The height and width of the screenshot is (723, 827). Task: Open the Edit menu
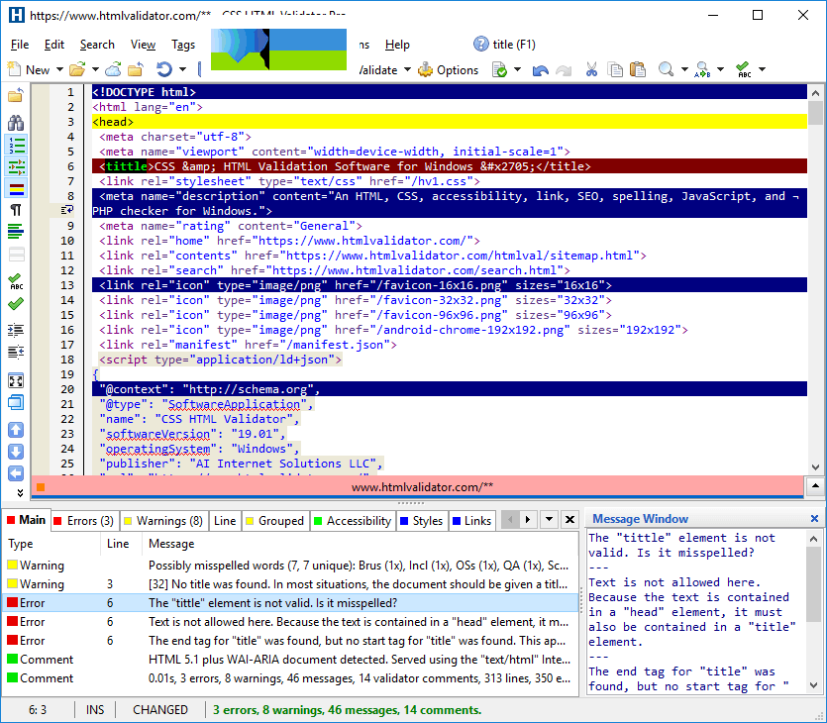[x=54, y=45]
